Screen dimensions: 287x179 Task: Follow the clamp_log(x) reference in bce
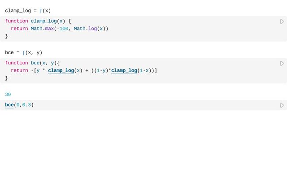61,71
